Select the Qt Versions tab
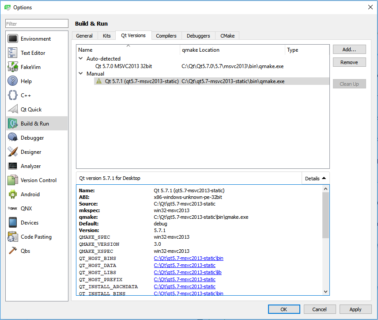The width and height of the screenshot is (378, 320). tap(133, 35)
